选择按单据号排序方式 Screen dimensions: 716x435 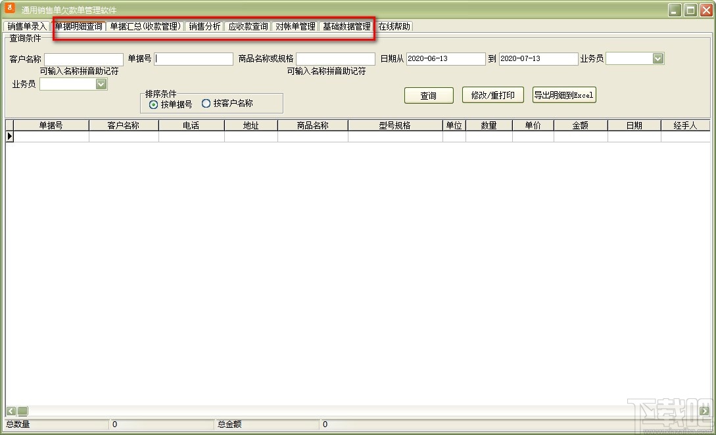[153, 103]
